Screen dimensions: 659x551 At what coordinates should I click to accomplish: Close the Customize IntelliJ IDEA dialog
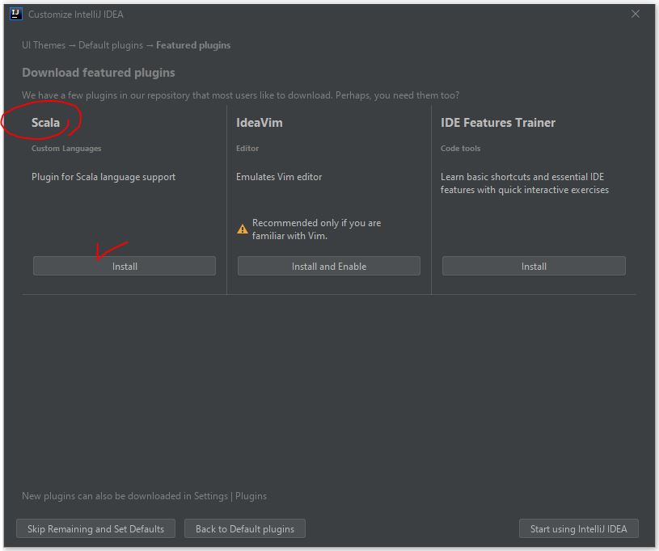click(x=636, y=14)
